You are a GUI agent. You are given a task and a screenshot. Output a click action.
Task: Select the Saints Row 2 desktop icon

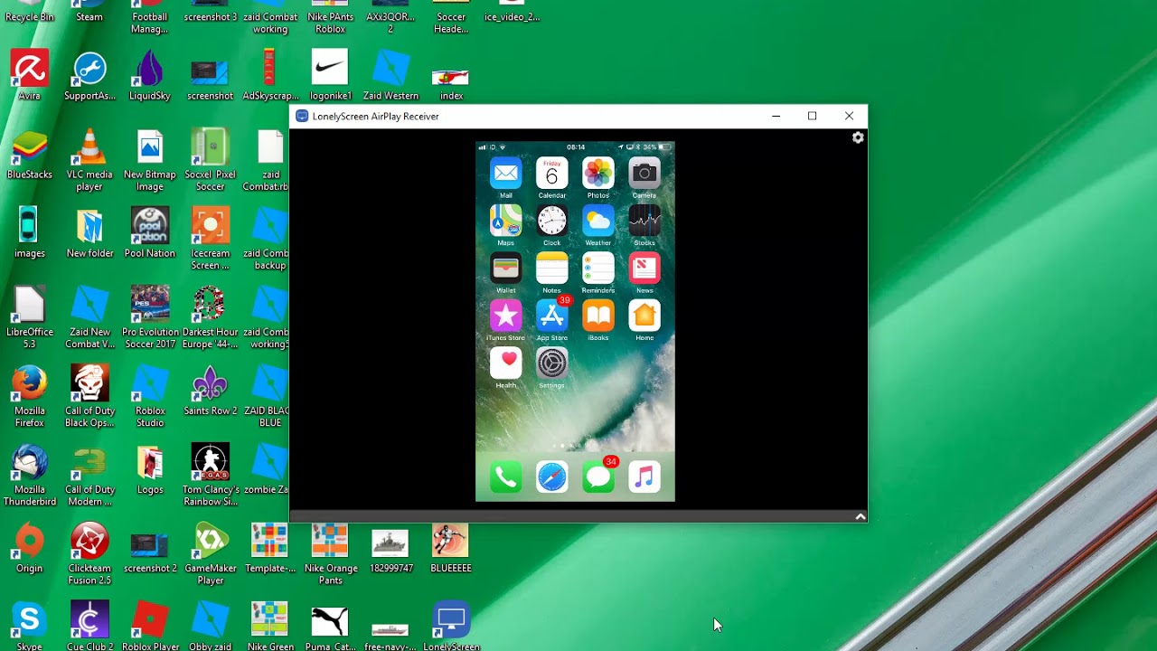pyautogui.click(x=210, y=391)
